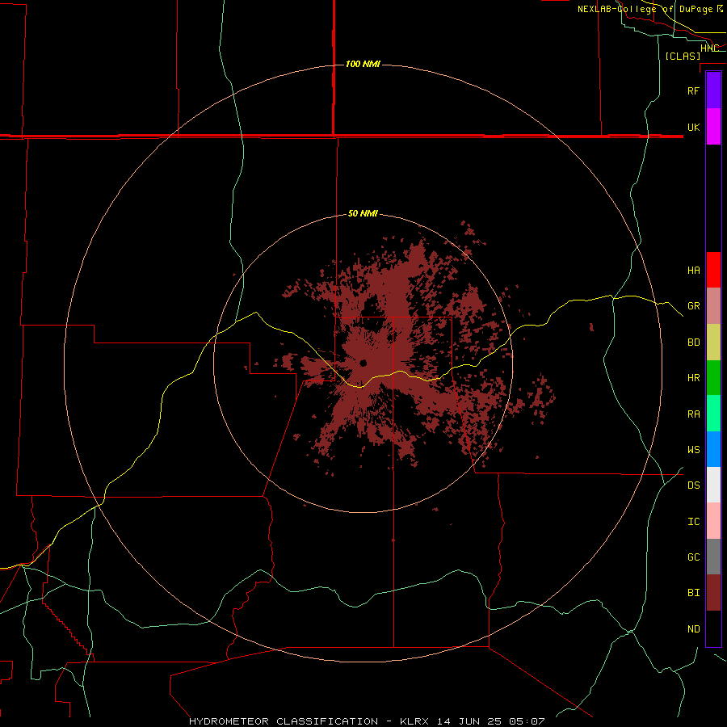The width and height of the screenshot is (727, 727).
Task: Click the light pink IC legend swatch
Action: [x=713, y=521]
